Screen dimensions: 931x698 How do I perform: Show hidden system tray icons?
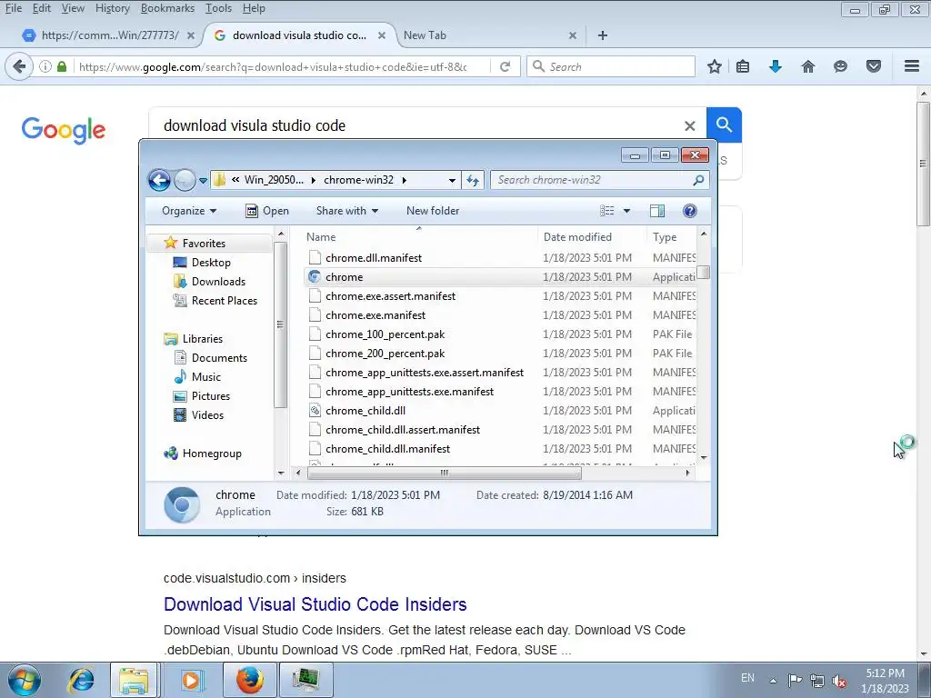773,681
